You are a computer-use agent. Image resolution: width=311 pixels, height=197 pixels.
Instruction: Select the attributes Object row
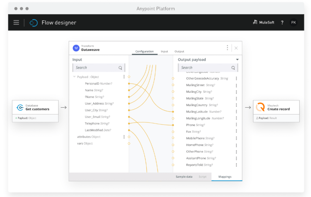point(89,137)
